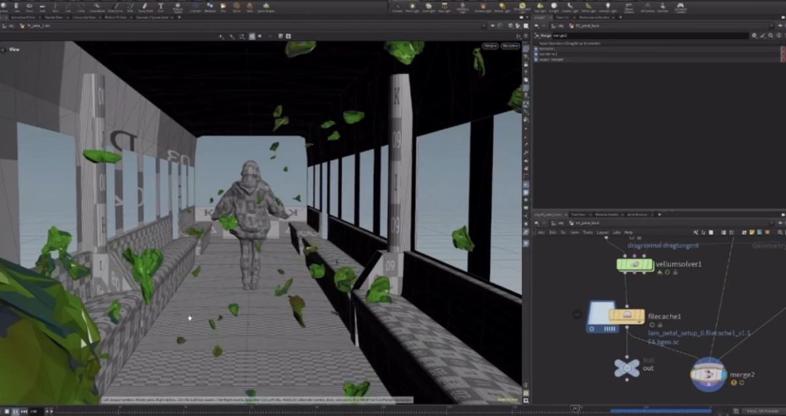Switch to the Tree View tab
786x416 pixels.
click(x=578, y=215)
